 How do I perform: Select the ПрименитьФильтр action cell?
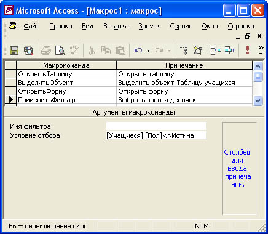(x=66, y=100)
